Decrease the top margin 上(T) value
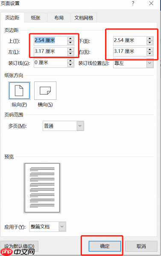Viewport: 161px width, 256px height. point(70,43)
